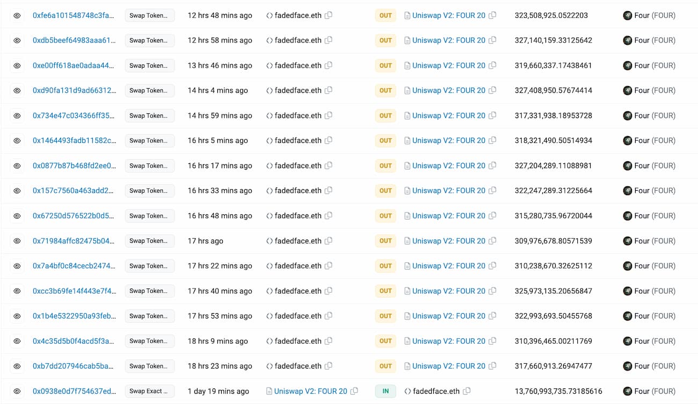Click the green IN badge

pyautogui.click(x=386, y=391)
